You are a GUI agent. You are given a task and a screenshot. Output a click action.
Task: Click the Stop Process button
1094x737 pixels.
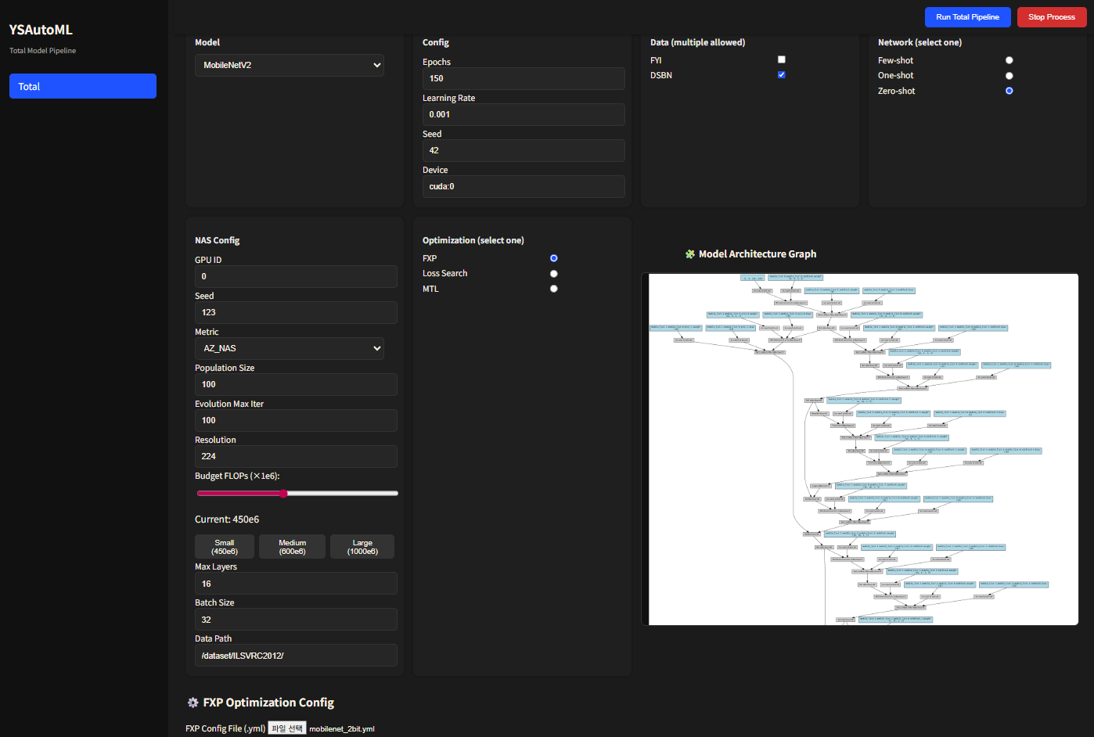(x=1051, y=17)
